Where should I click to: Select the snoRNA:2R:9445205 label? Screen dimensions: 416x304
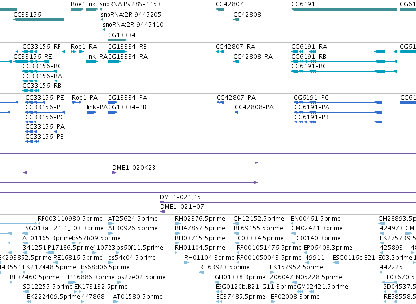[131, 14]
